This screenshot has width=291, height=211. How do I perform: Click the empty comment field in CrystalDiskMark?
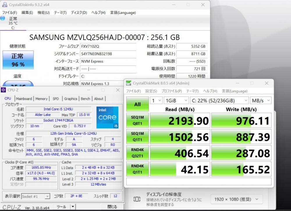(x=199, y=181)
